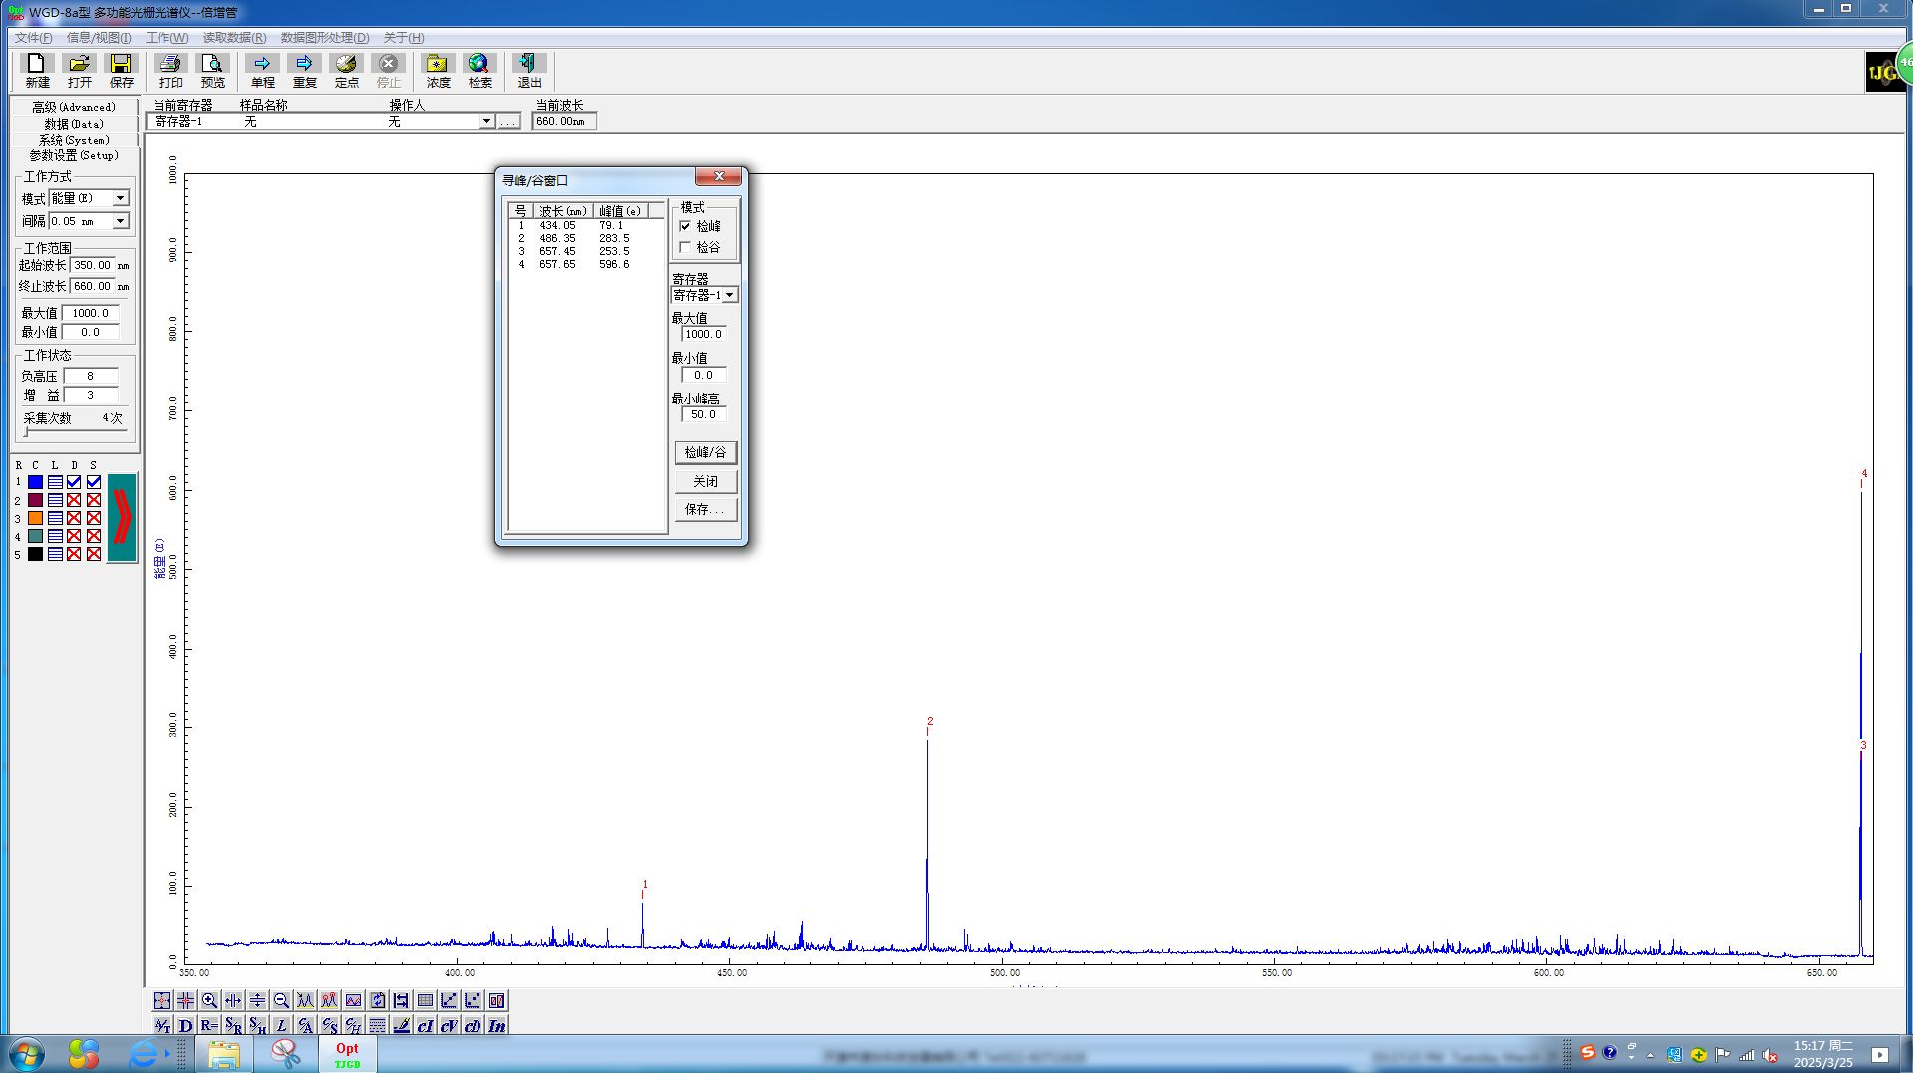Toggle register 2 S checkbox
Image resolution: width=1913 pixels, height=1073 pixels.
point(94,500)
